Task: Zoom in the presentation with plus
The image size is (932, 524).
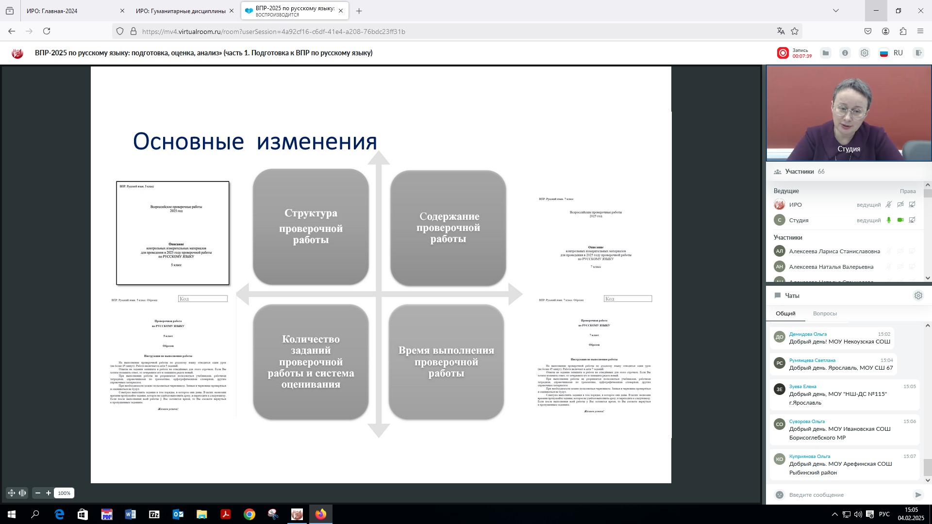Action: coord(49,493)
